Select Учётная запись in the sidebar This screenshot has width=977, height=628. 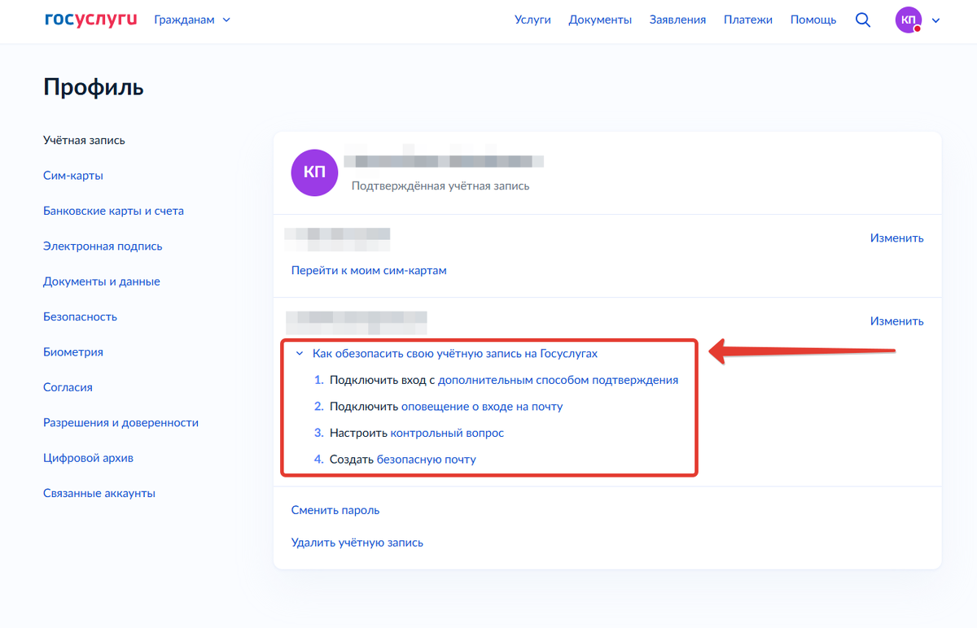pos(84,140)
